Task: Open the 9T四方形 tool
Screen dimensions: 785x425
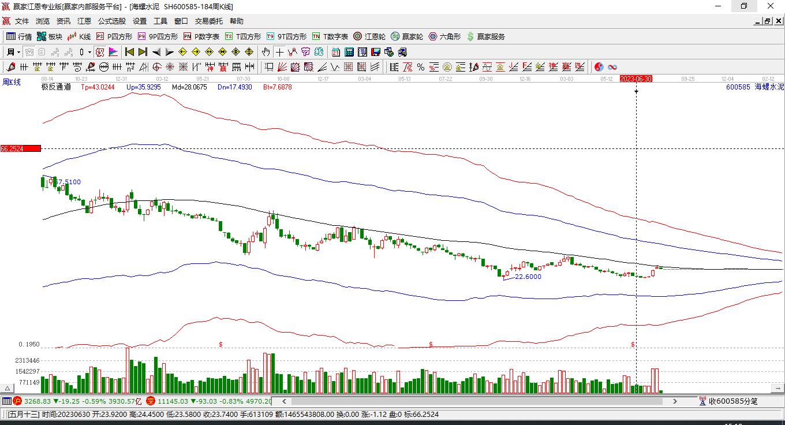Action: (286, 36)
